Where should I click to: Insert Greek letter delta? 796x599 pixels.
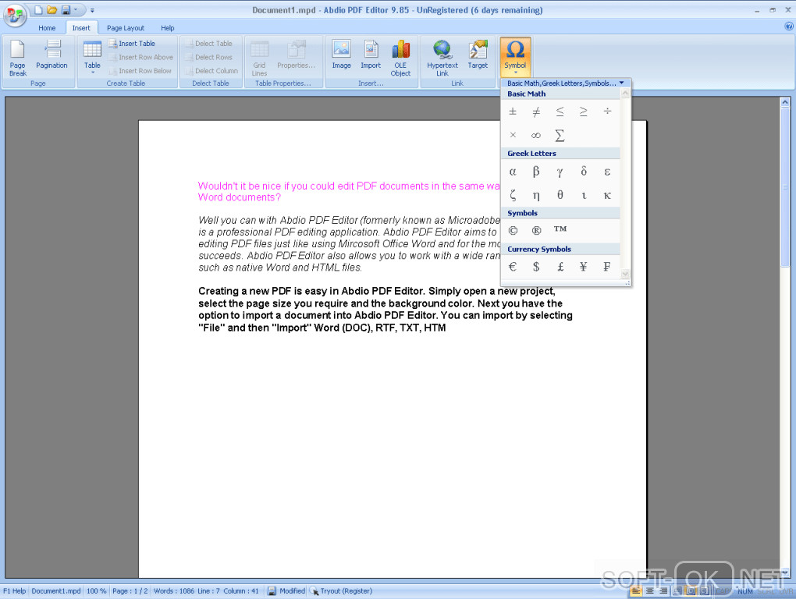[x=583, y=172]
